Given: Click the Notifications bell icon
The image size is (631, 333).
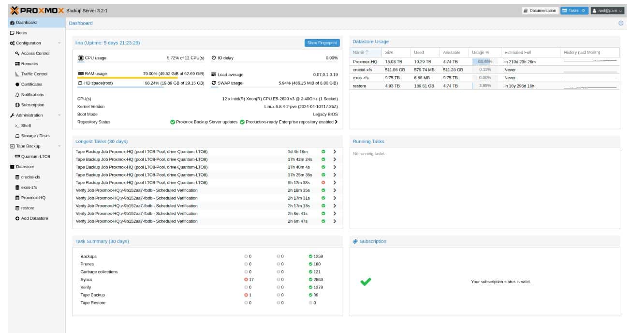Looking at the screenshot, I should [17, 95].
